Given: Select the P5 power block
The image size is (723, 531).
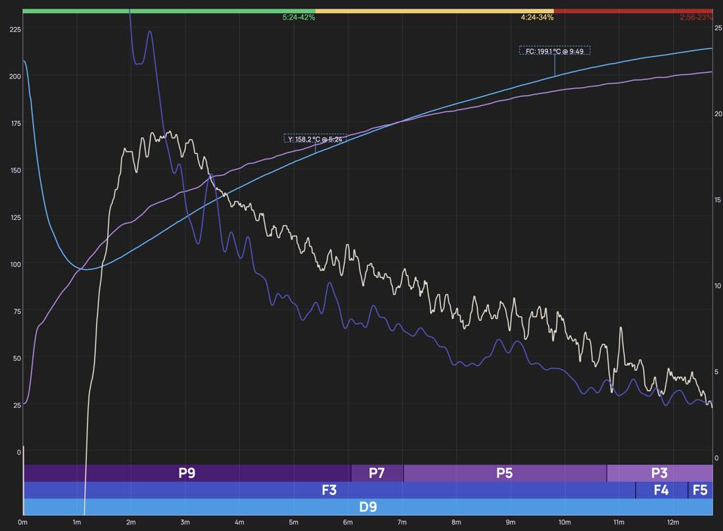Looking at the screenshot, I should coord(504,473).
